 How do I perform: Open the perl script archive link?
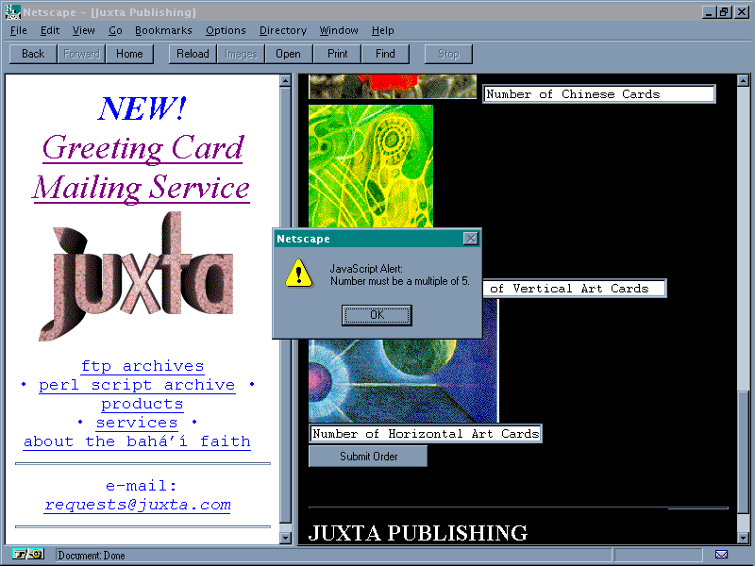pos(137,385)
